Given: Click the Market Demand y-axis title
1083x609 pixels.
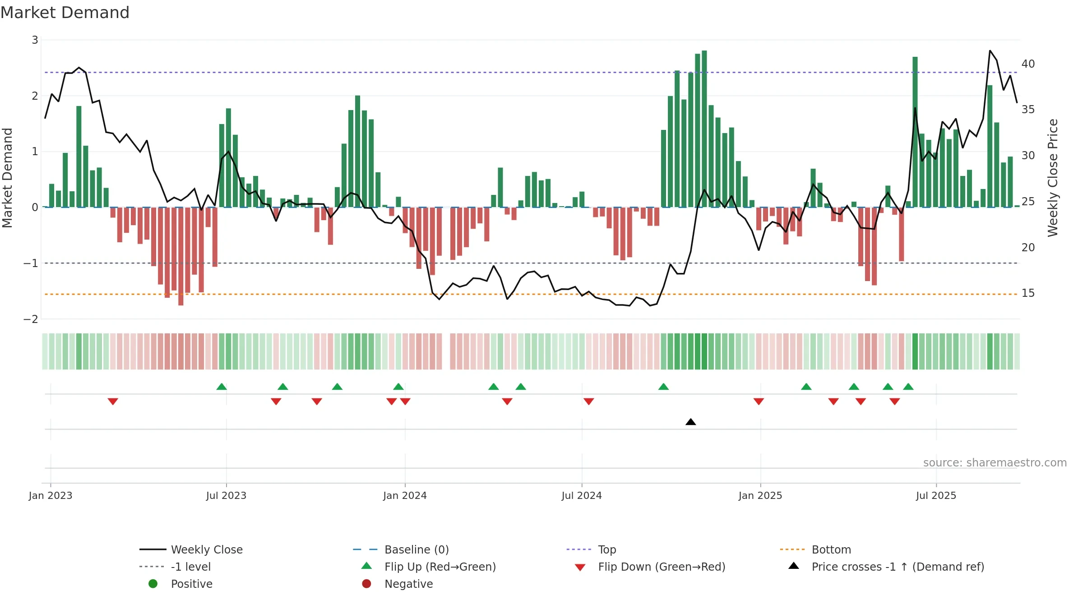Looking at the screenshot, I should (7, 178).
